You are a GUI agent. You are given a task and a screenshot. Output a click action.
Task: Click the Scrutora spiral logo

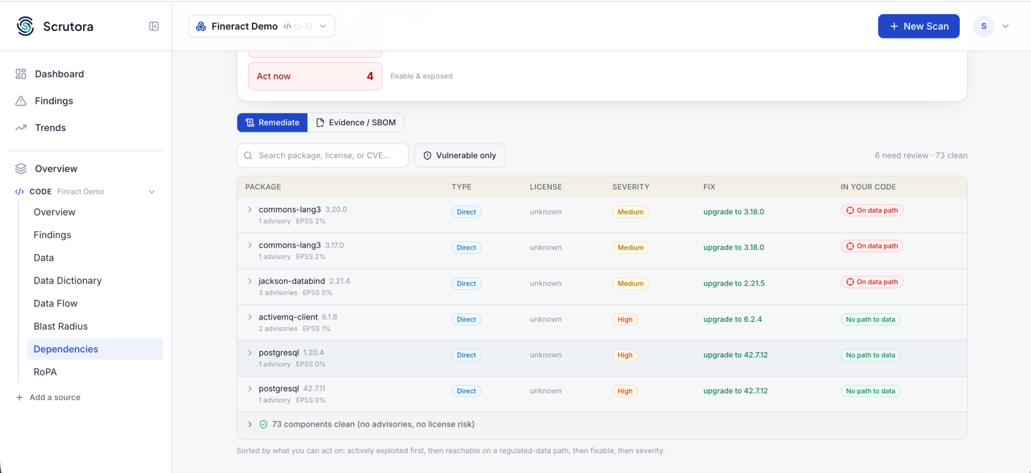point(26,26)
